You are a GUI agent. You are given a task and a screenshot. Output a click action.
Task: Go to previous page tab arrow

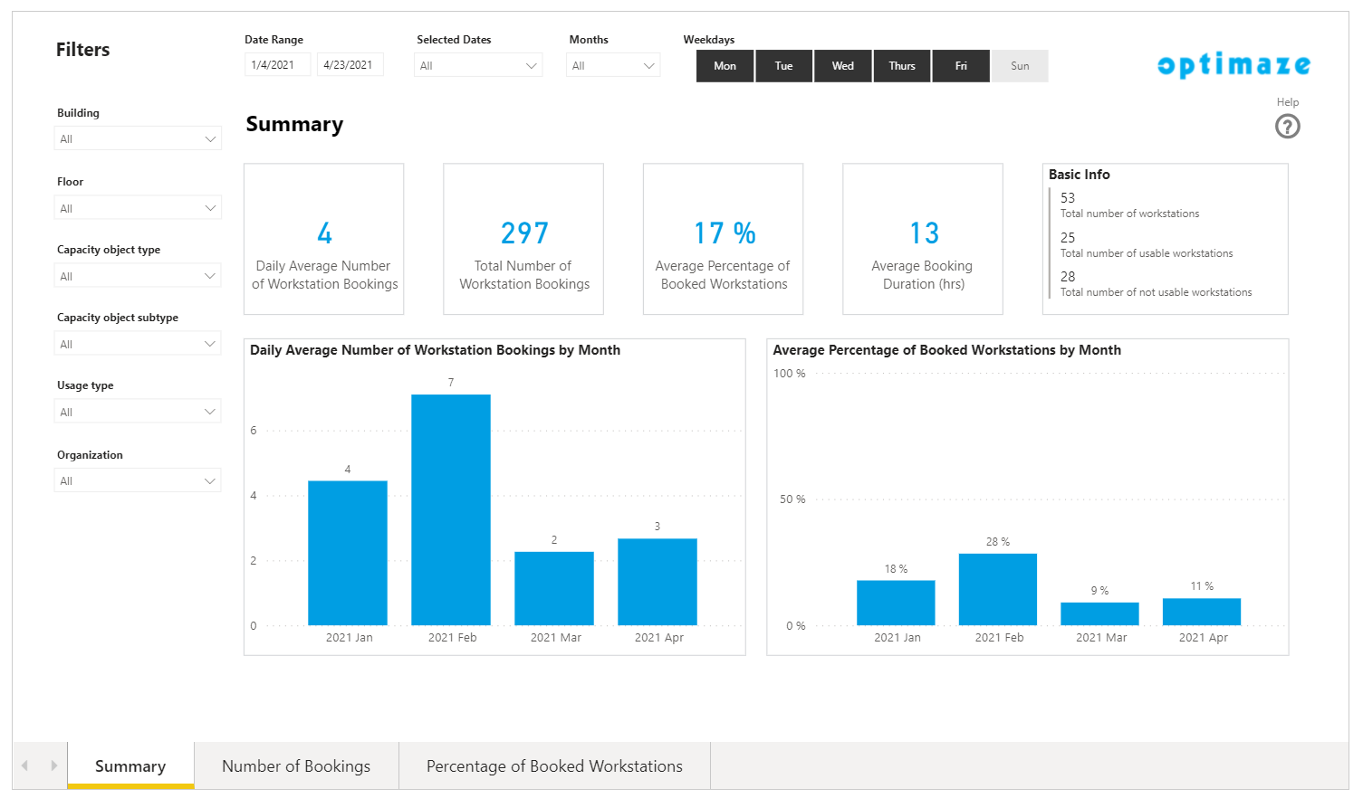coord(25,765)
